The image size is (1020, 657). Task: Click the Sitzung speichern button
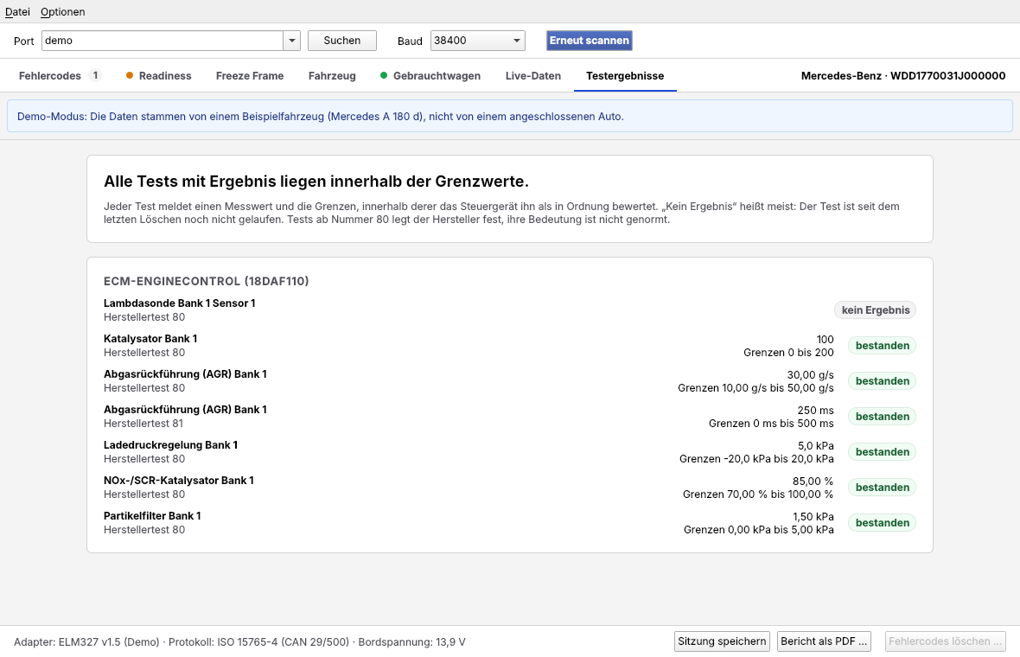[722, 641]
